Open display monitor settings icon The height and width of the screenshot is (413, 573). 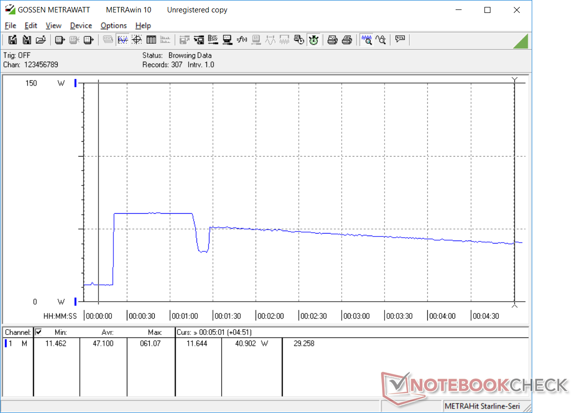pyautogui.click(x=227, y=40)
